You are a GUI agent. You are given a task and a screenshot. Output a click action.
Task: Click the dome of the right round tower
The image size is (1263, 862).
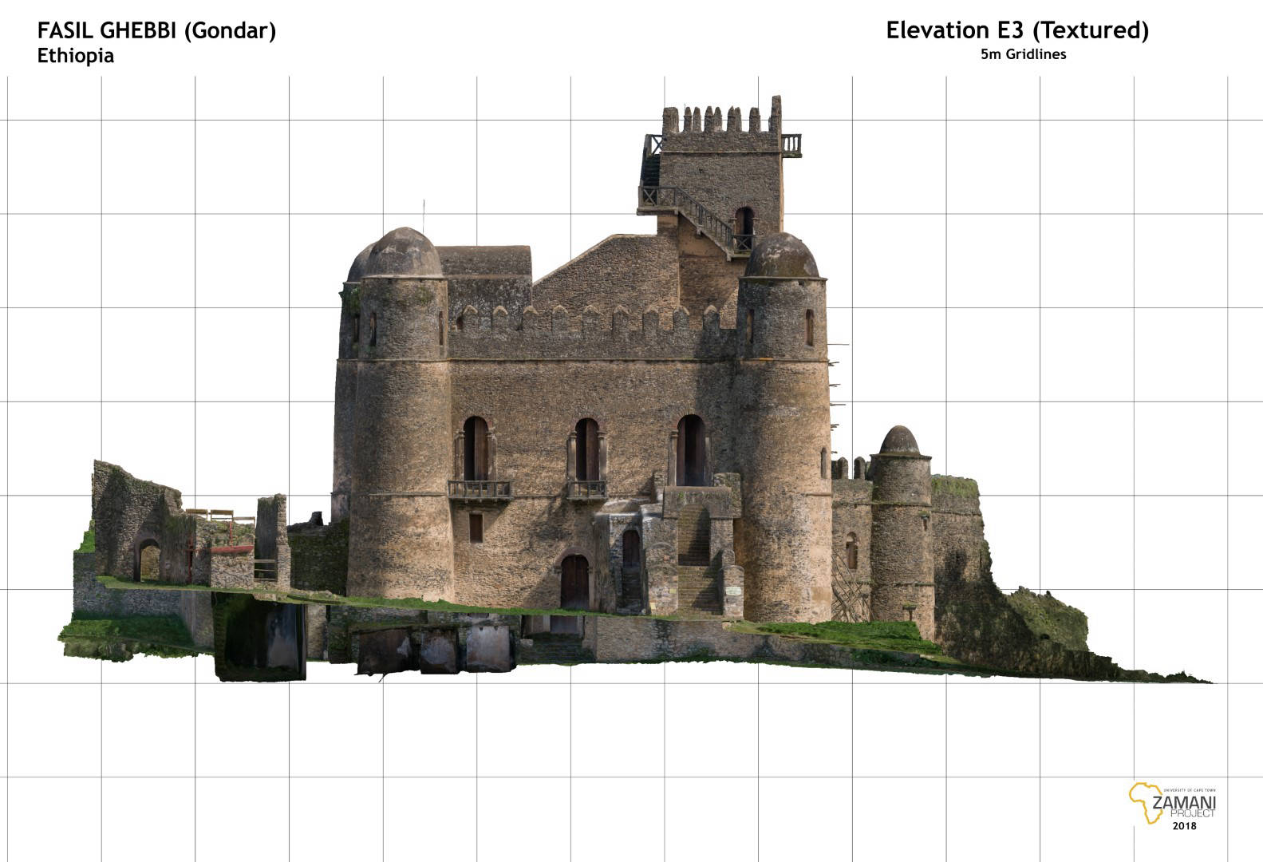point(781,257)
